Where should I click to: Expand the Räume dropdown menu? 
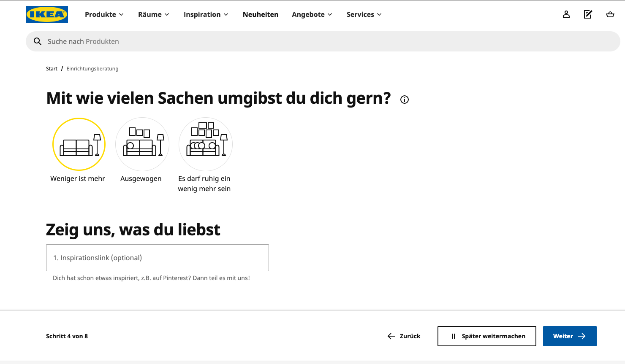tap(153, 14)
